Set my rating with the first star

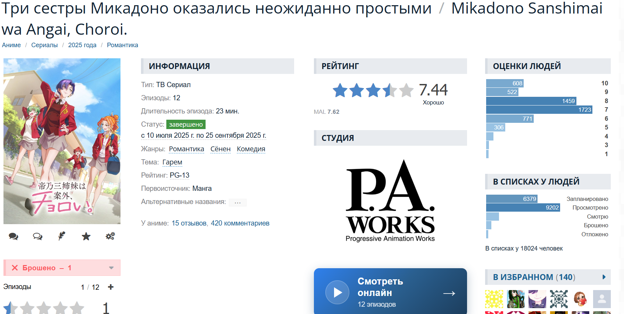[x=10, y=308]
